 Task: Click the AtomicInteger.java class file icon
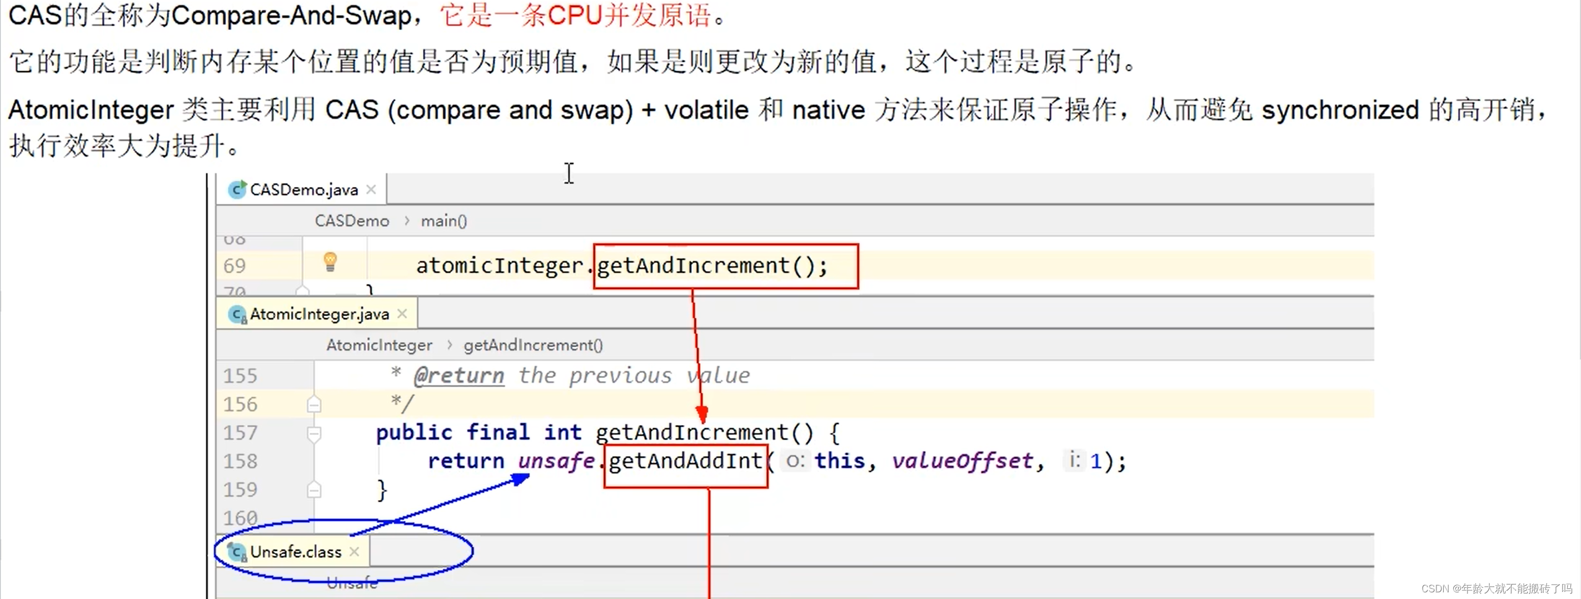pyautogui.click(x=237, y=315)
